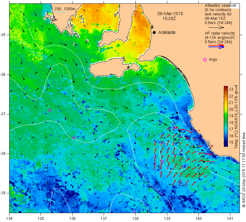Click the time label 15:28Z

[169, 18]
